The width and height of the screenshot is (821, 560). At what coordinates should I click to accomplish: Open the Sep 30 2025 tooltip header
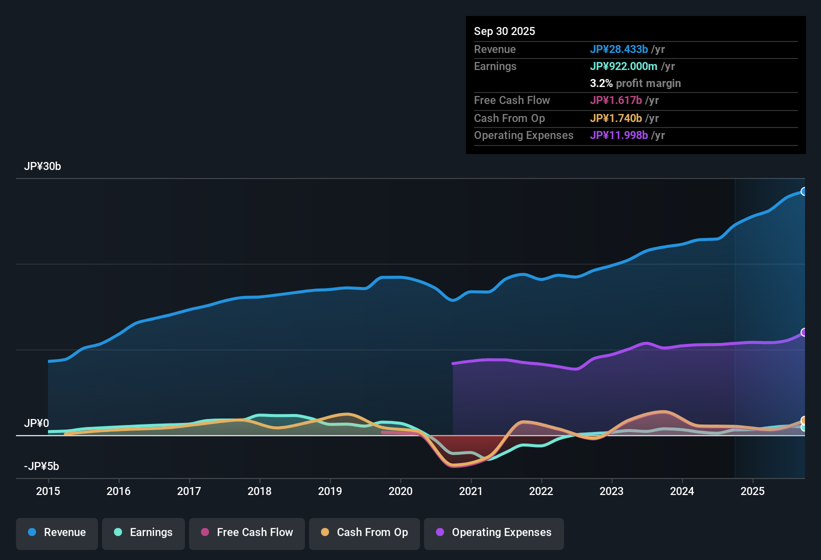(x=504, y=31)
